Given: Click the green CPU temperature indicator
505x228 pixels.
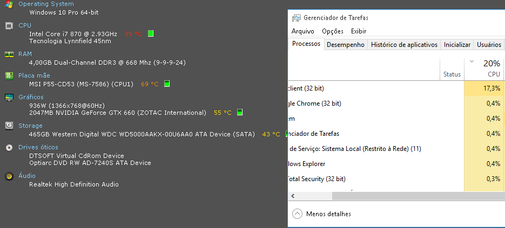Looking at the screenshot, I should (x=150, y=33).
